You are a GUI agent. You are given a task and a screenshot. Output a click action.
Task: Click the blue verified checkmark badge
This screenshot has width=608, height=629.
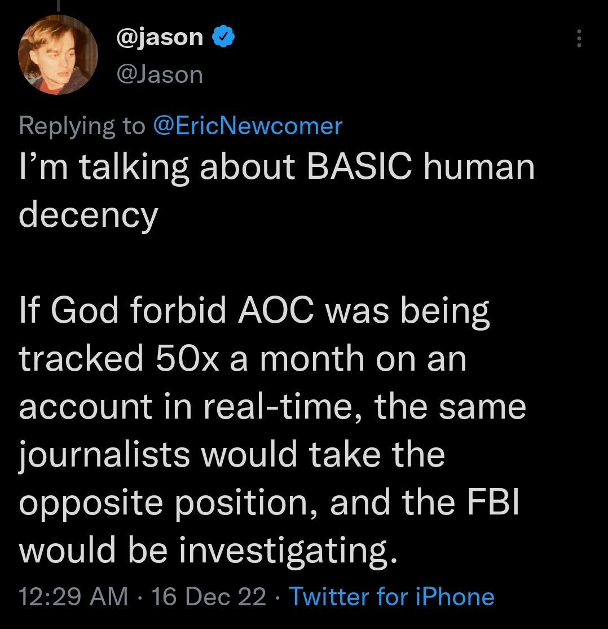point(223,36)
